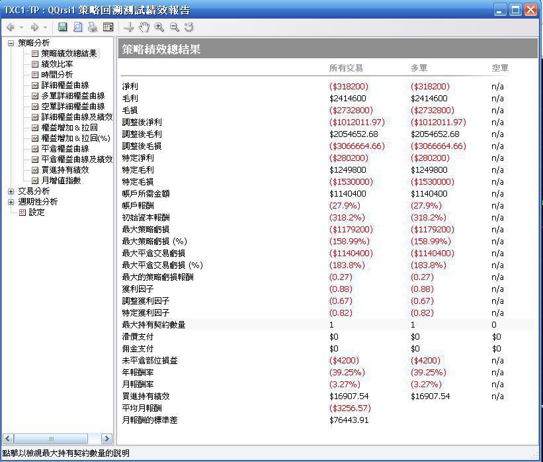Open 詳細權益曲線及績效 item
The image size is (543, 462).
pyautogui.click(x=77, y=116)
